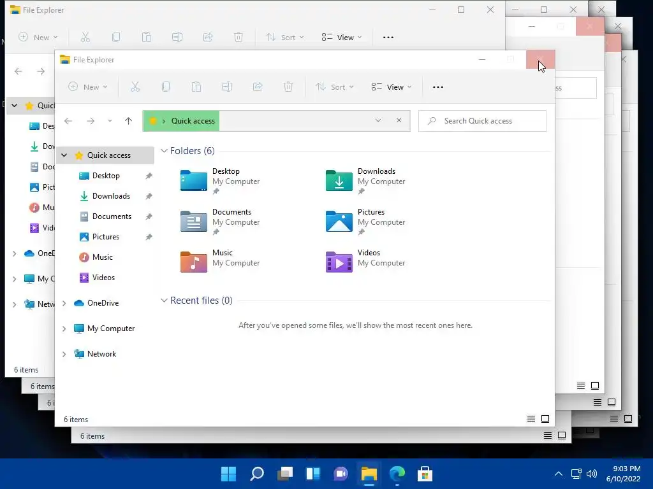Select Pictures in the front navigation pane
Image resolution: width=653 pixels, height=489 pixels.
coord(105,237)
